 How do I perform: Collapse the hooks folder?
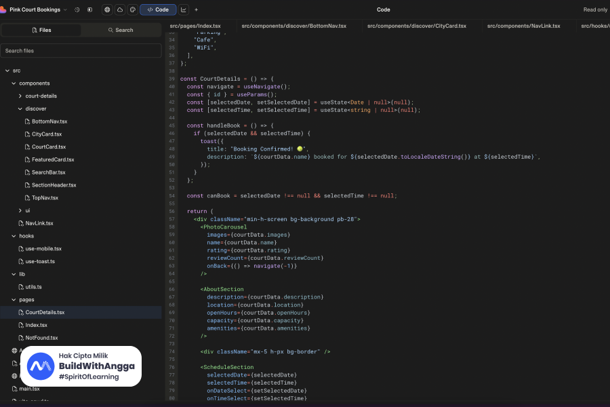(13, 236)
